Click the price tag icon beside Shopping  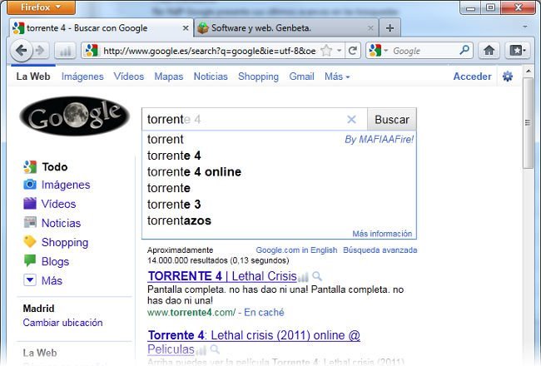tap(30, 241)
